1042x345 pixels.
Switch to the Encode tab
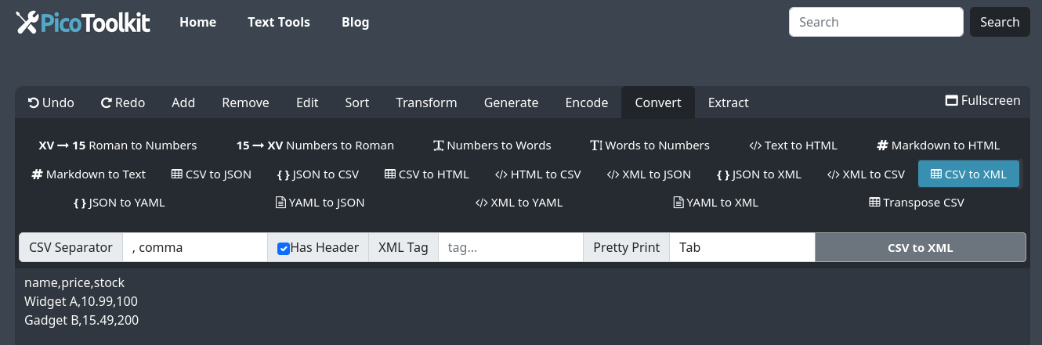point(586,102)
